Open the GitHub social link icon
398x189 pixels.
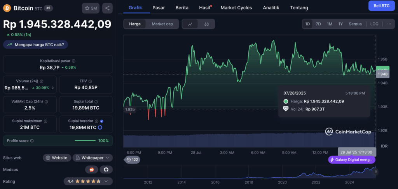106,170
